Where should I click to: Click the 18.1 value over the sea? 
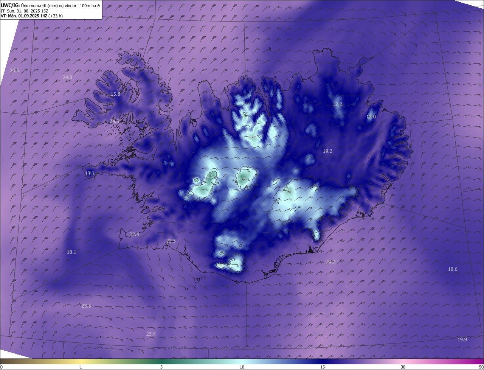click(71, 252)
